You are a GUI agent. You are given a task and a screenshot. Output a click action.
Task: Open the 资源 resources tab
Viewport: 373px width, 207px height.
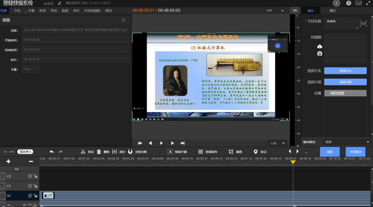tap(3, 11)
